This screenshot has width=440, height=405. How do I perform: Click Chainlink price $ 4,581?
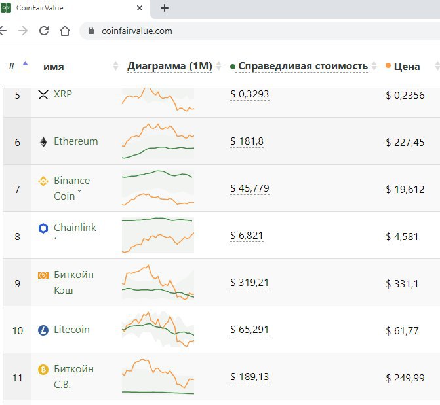[402, 236]
